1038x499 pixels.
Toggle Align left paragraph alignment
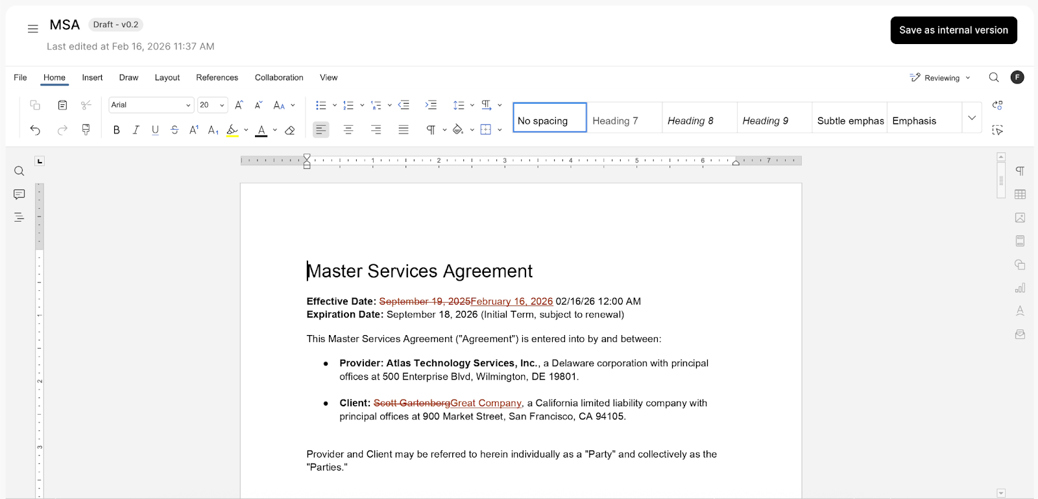coord(321,130)
